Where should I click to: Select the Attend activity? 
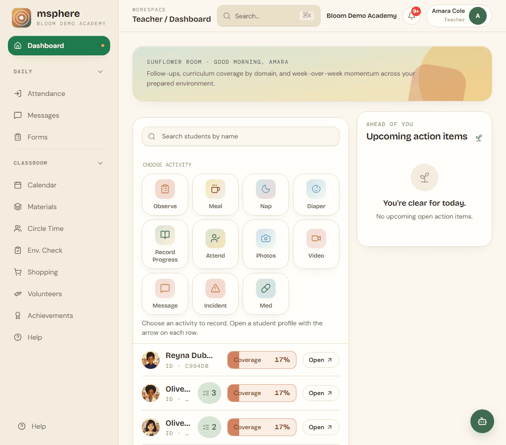click(215, 244)
